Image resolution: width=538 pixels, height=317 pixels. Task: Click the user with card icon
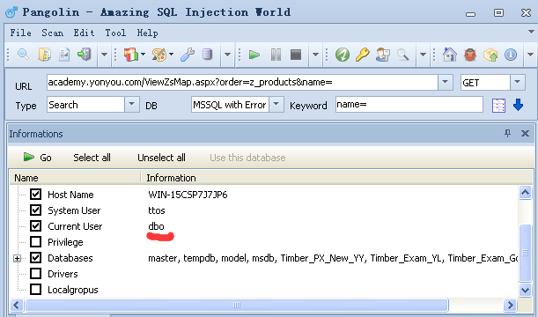tap(382, 55)
